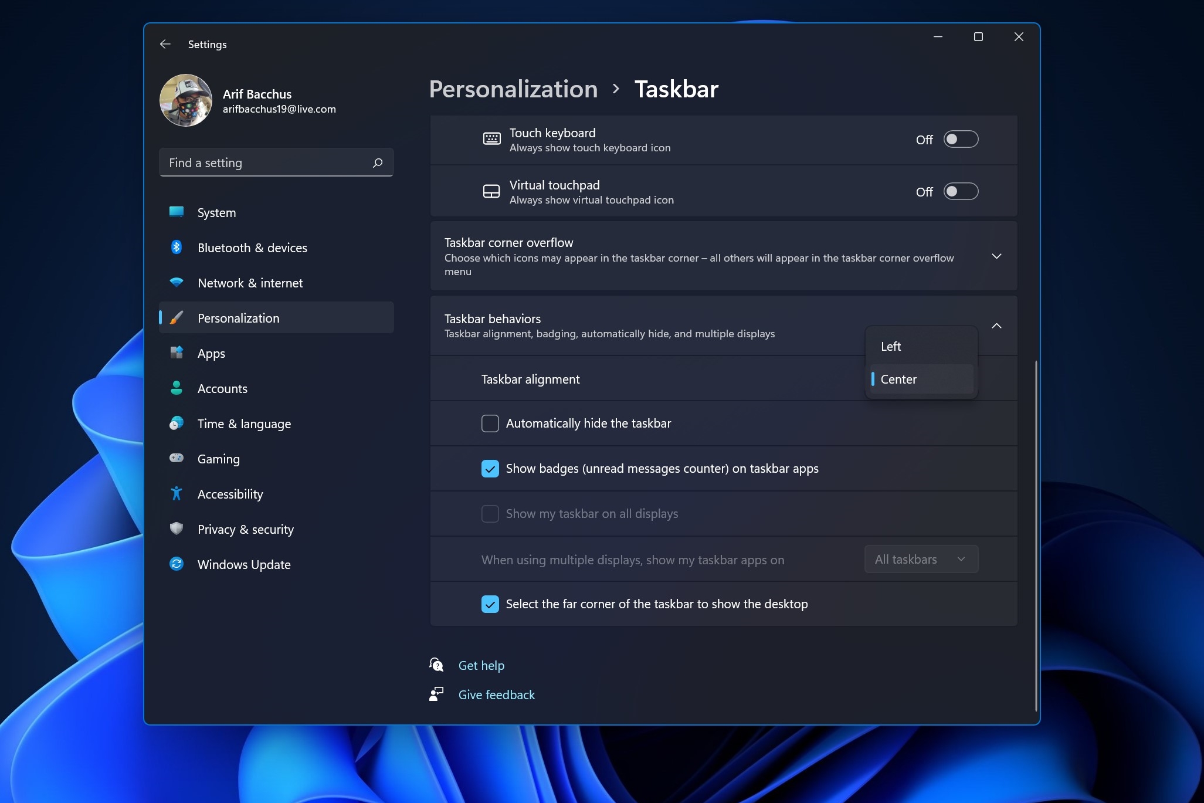Click the Network & internet icon
Viewport: 1204px width, 803px height.
point(177,282)
